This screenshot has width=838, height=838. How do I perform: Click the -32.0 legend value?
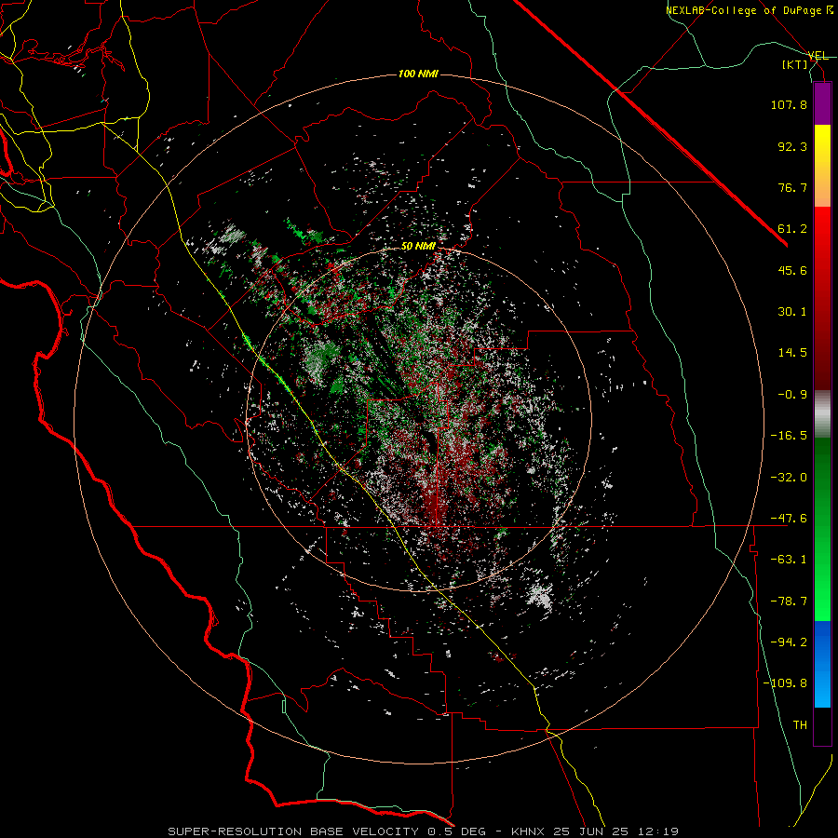pos(789,478)
